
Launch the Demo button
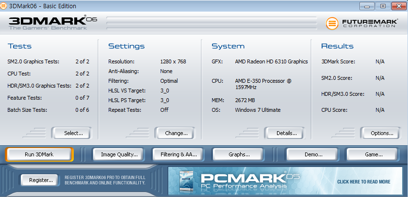[x=312, y=154]
